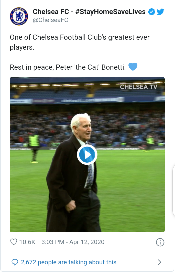The height and width of the screenshot is (273, 175).
Task: Click the blue verified badge
Action: point(152,12)
